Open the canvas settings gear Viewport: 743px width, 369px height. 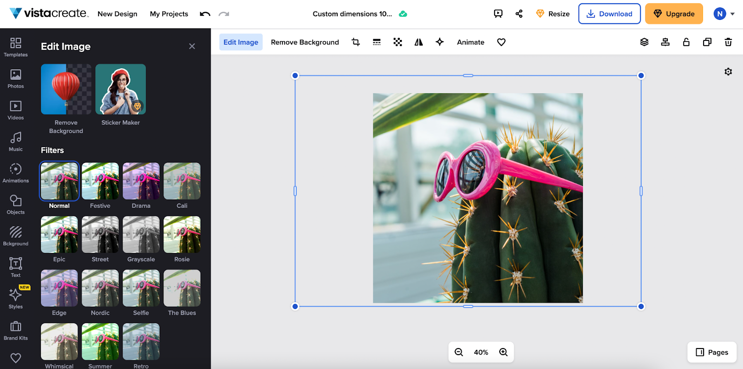(728, 71)
